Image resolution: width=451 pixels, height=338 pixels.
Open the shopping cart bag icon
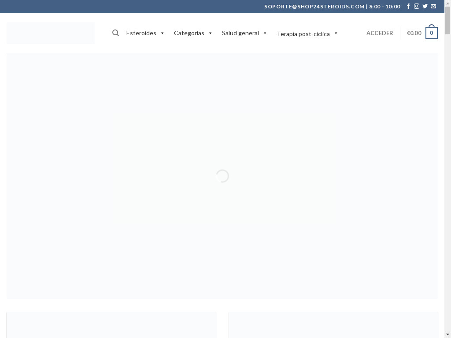click(x=431, y=33)
